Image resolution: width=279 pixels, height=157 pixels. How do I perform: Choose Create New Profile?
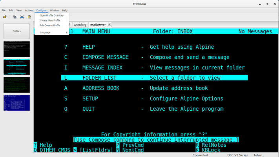51,20
